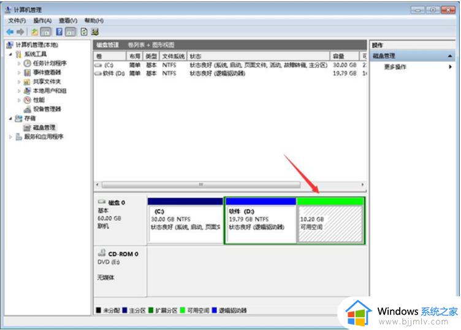Click the volume list horizontal scrollbar thumb
The width and height of the screenshot is (461, 330).
coord(201,185)
